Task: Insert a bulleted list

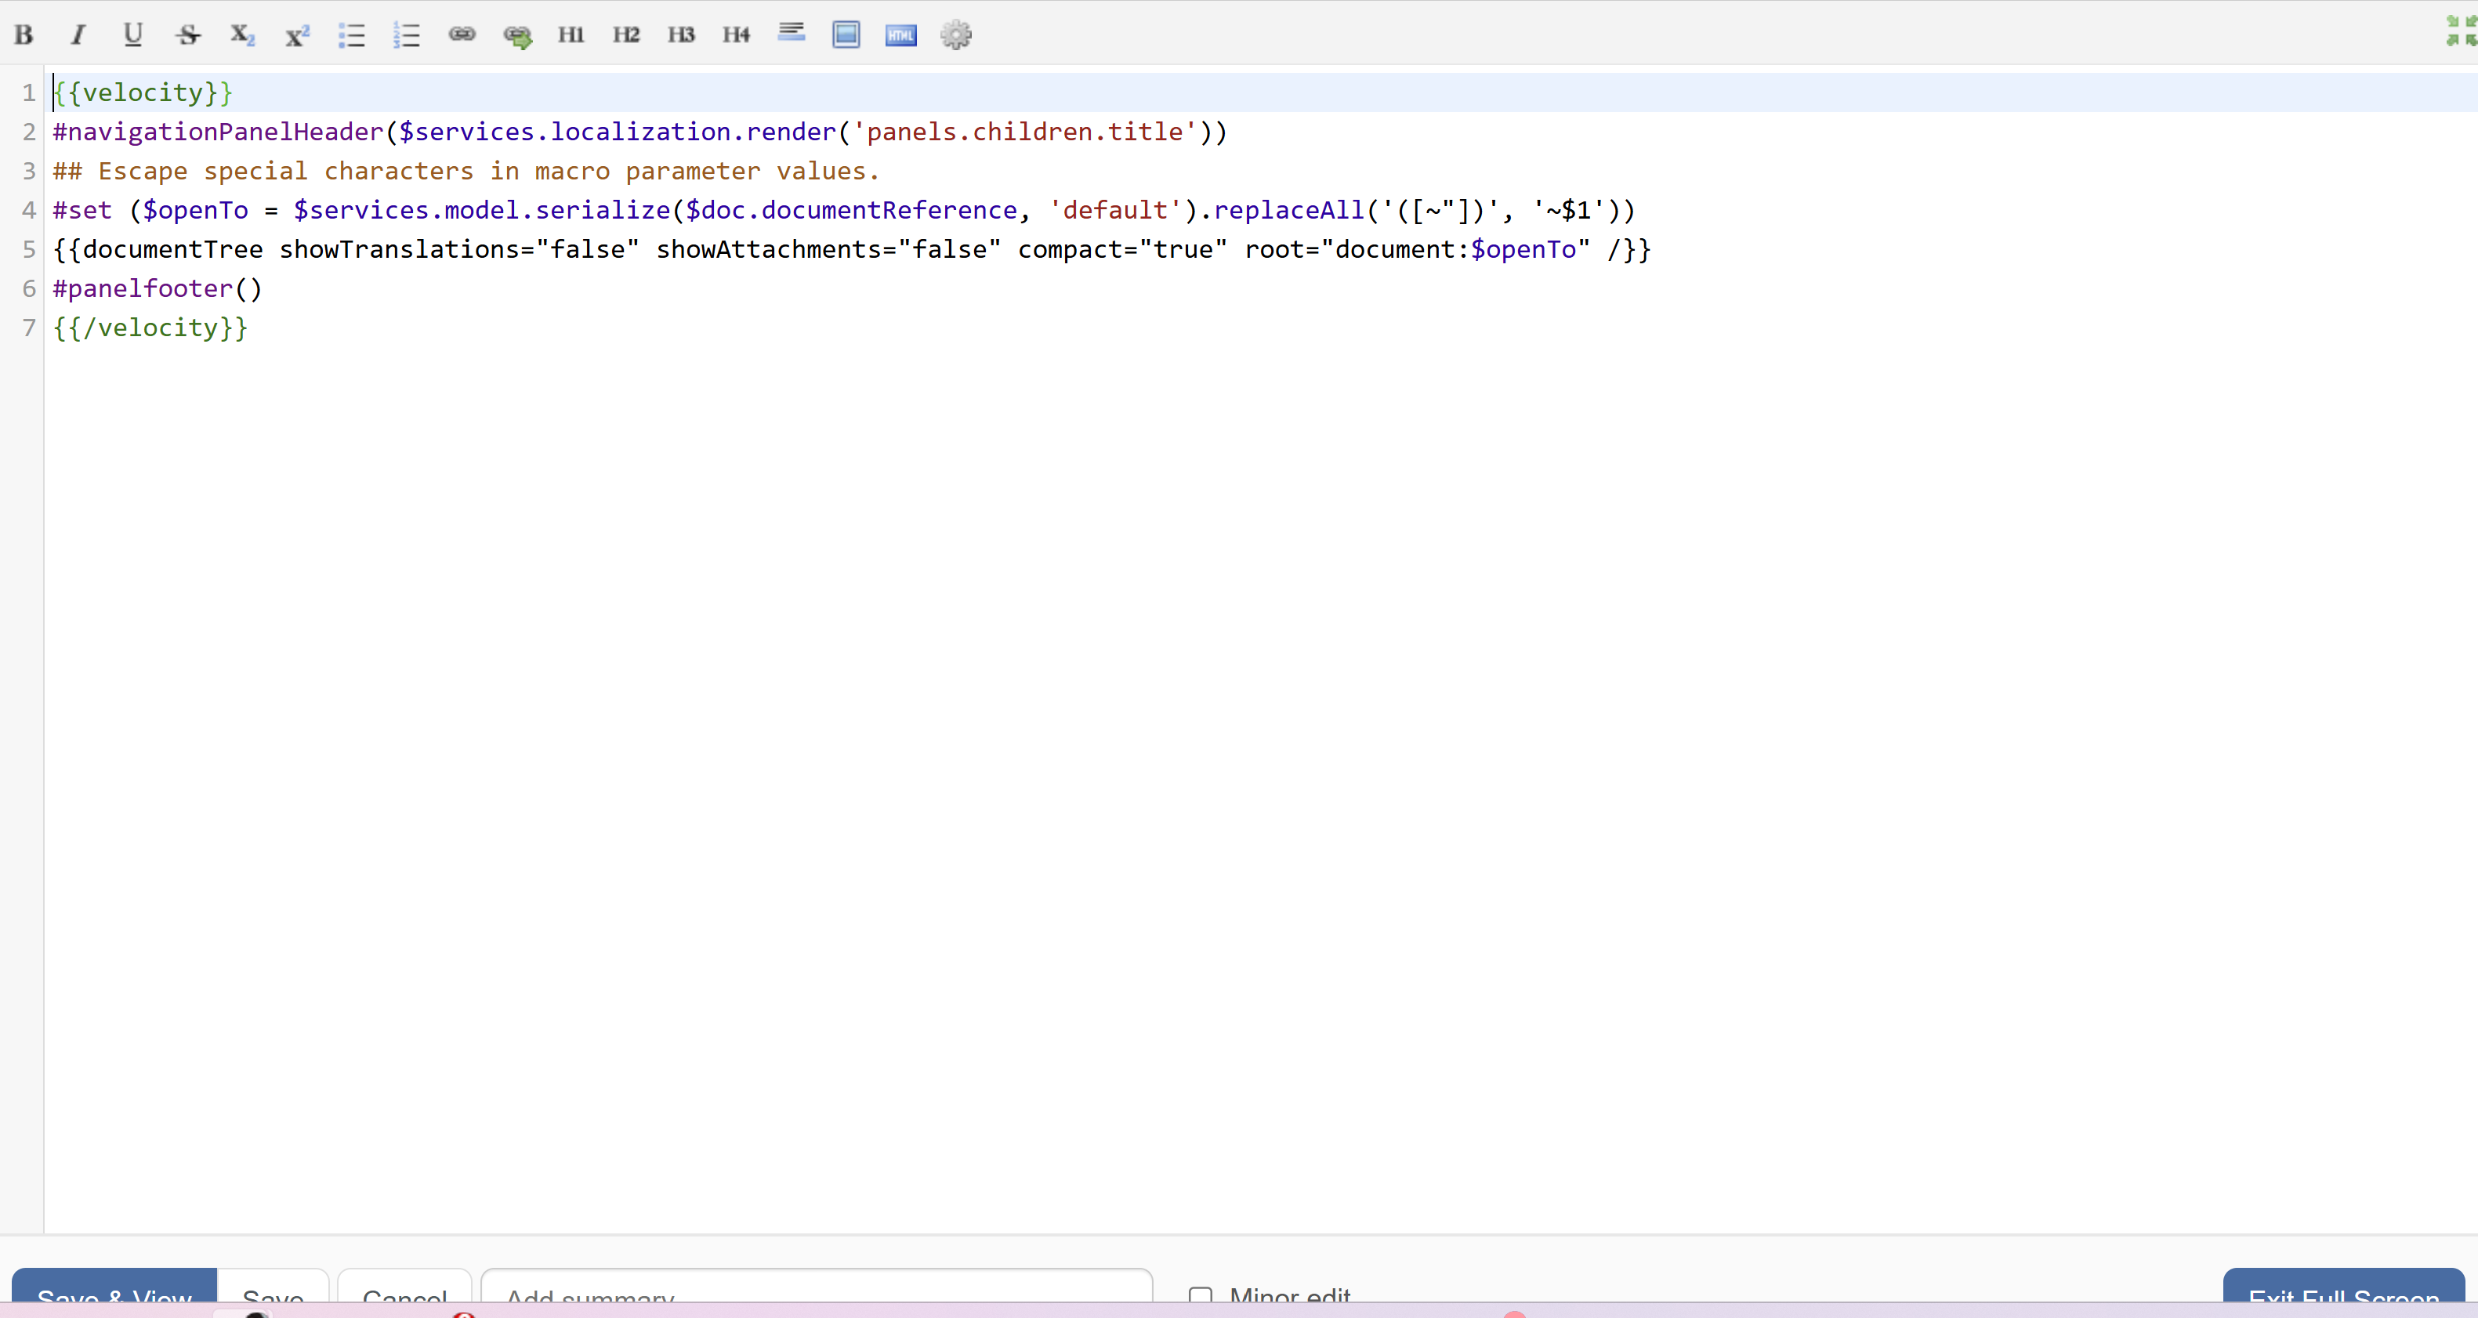Action: (x=352, y=35)
